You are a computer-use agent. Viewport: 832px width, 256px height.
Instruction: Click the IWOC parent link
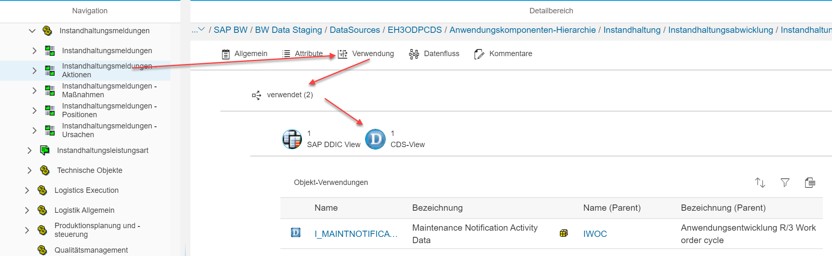[x=595, y=234]
